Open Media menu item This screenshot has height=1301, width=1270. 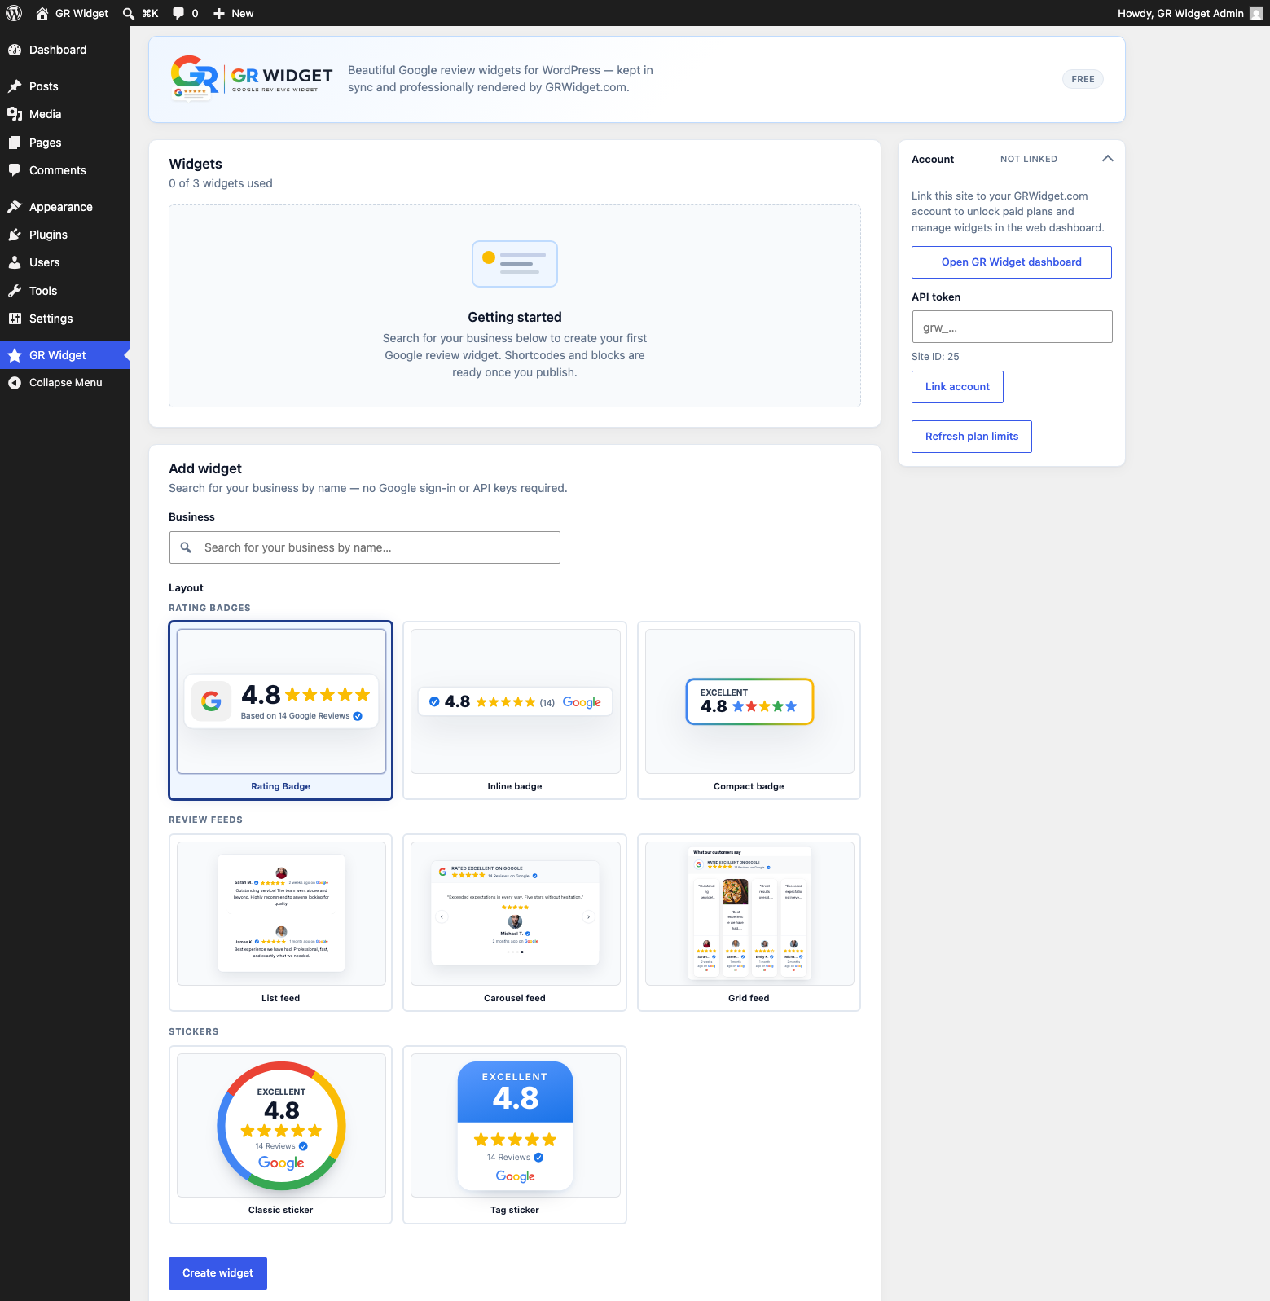pyautogui.click(x=65, y=114)
